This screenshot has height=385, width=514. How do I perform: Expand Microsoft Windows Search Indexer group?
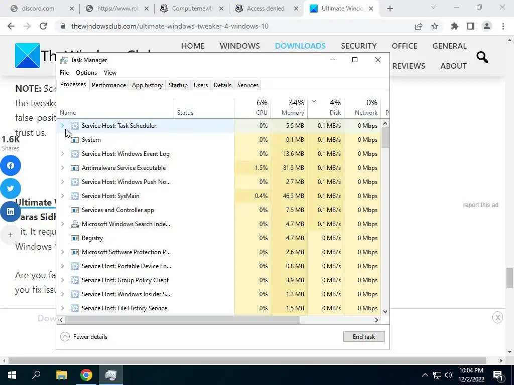tap(63, 224)
